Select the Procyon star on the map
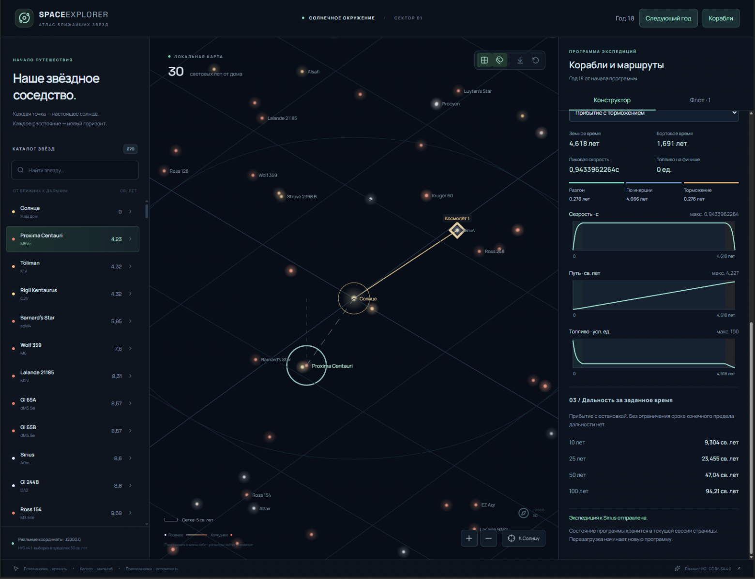Screen dimensions: 755x579 click(437, 104)
